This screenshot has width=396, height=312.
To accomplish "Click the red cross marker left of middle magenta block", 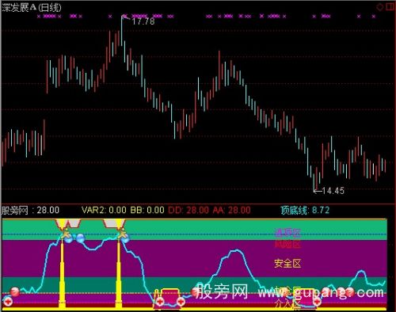I will (160, 302).
